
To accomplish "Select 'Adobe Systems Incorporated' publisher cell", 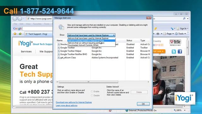I will pyautogui.click(x=105, y=58).
